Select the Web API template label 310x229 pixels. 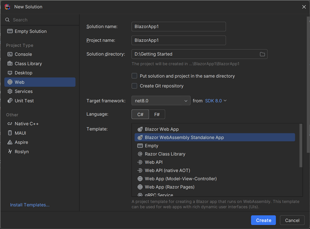point(154,162)
